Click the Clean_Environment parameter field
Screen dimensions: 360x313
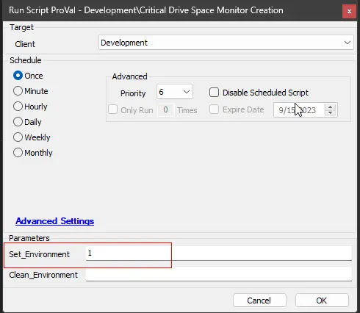pyautogui.click(x=219, y=274)
